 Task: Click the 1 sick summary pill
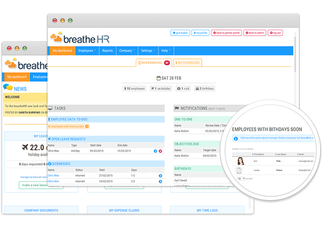[183, 89]
